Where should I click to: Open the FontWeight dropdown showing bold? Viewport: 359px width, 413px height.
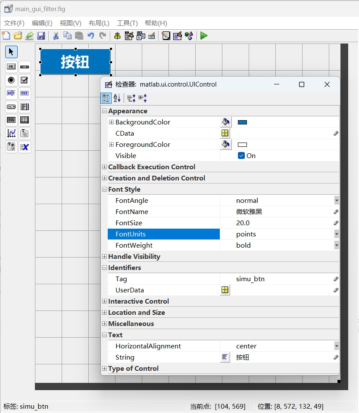click(x=336, y=245)
